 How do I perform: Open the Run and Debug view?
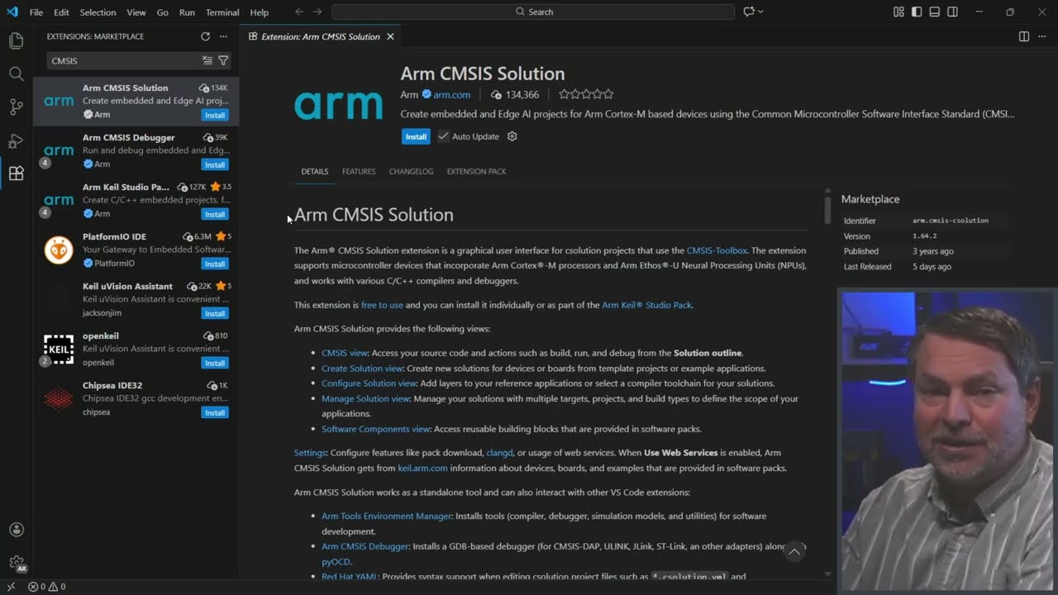[x=16, y=140]
